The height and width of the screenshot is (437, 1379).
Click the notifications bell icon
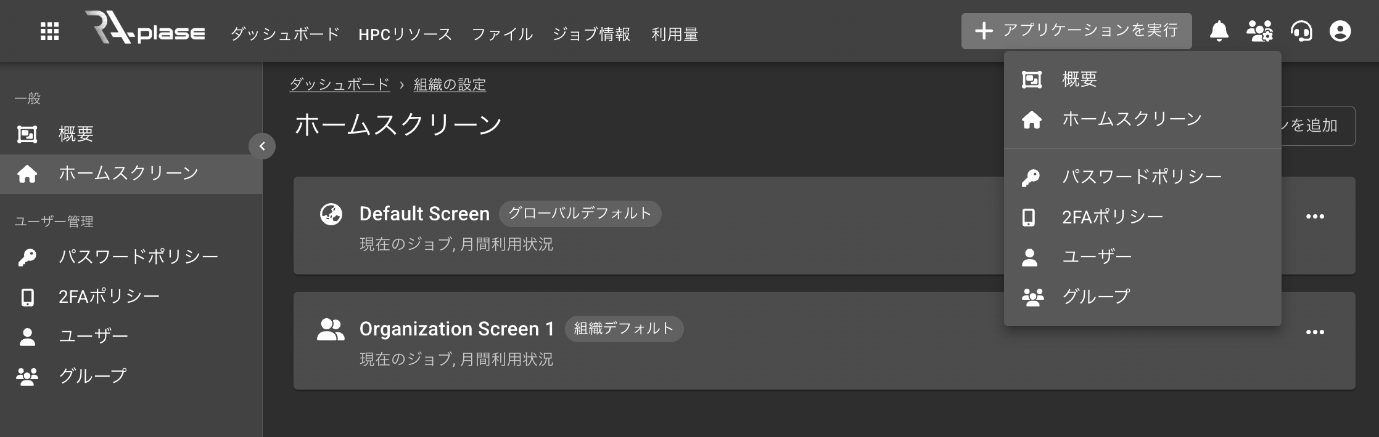(1219, 31)
